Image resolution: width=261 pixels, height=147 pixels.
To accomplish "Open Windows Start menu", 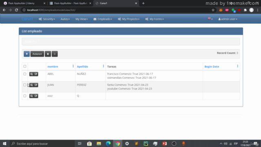I will pos(4,143).
